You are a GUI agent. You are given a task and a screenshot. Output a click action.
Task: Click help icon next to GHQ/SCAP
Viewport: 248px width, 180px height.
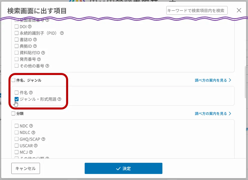tap(43, 139)
